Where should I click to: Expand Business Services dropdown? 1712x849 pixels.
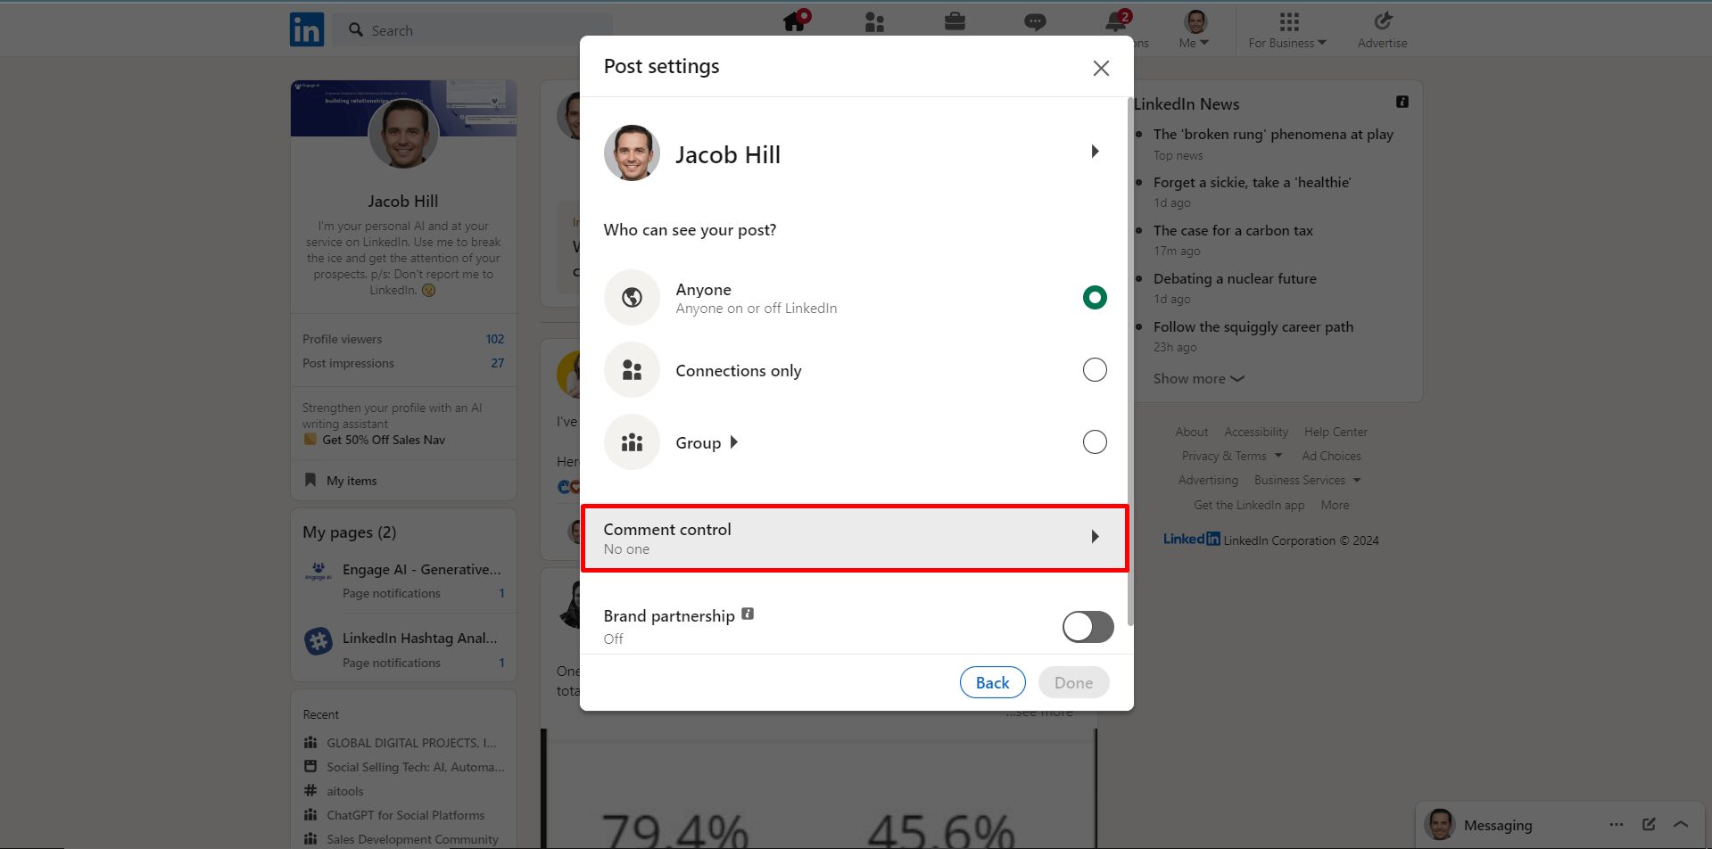coord(1307,480)
